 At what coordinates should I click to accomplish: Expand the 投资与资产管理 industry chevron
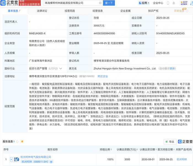pos(61,68)
